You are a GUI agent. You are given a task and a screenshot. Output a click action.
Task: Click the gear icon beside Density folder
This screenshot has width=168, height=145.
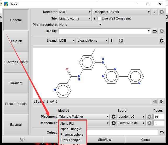pyautogui.click(x=162, y=31)
